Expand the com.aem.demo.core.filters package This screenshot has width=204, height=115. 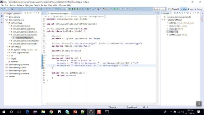pos(9,29)
